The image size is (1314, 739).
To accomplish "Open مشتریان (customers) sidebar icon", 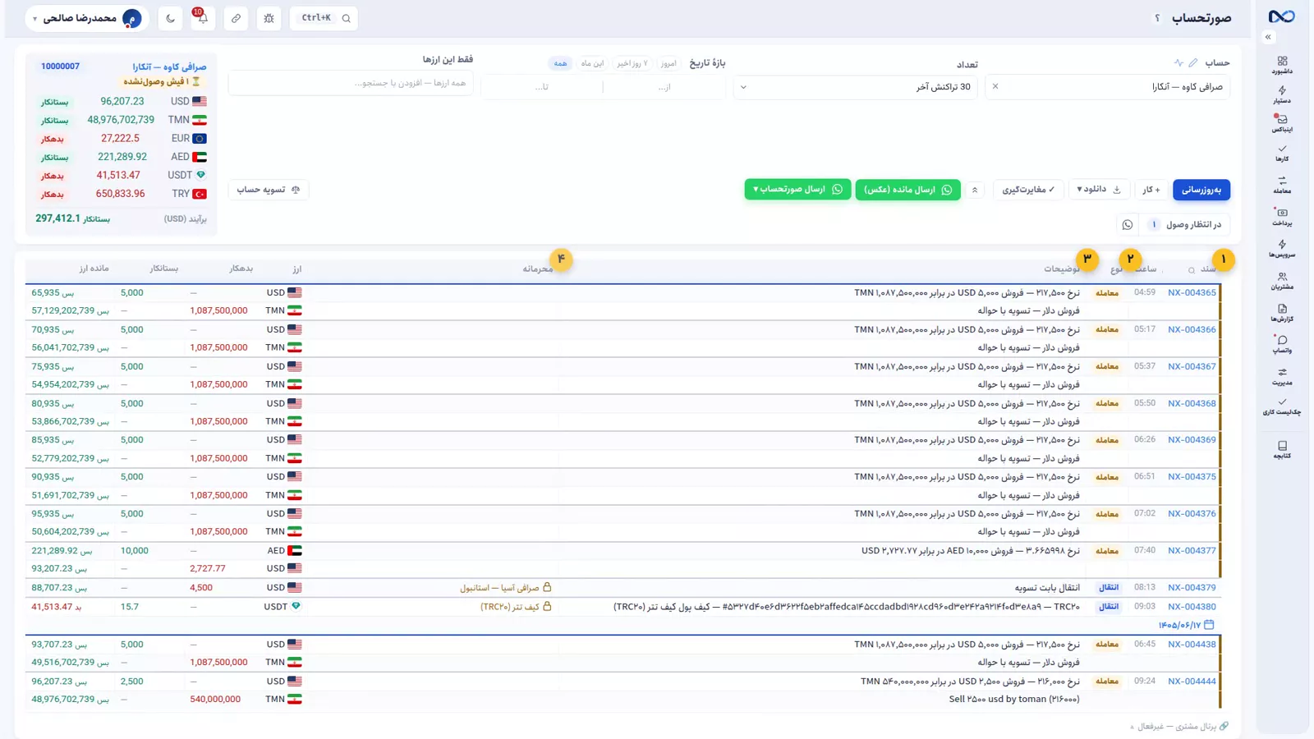I will (x=1282, y=281).
